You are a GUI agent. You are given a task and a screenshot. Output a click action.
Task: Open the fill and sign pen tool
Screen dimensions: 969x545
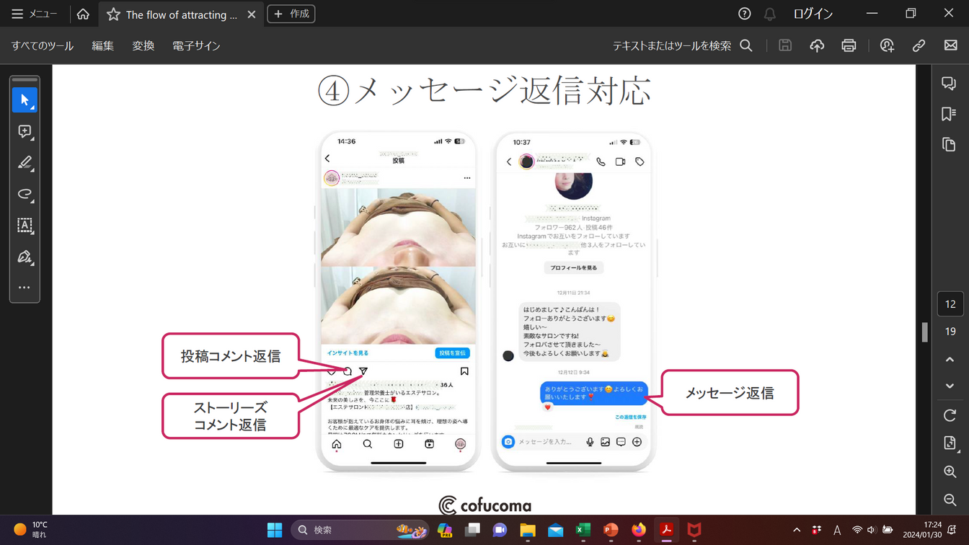coord(25,257)
